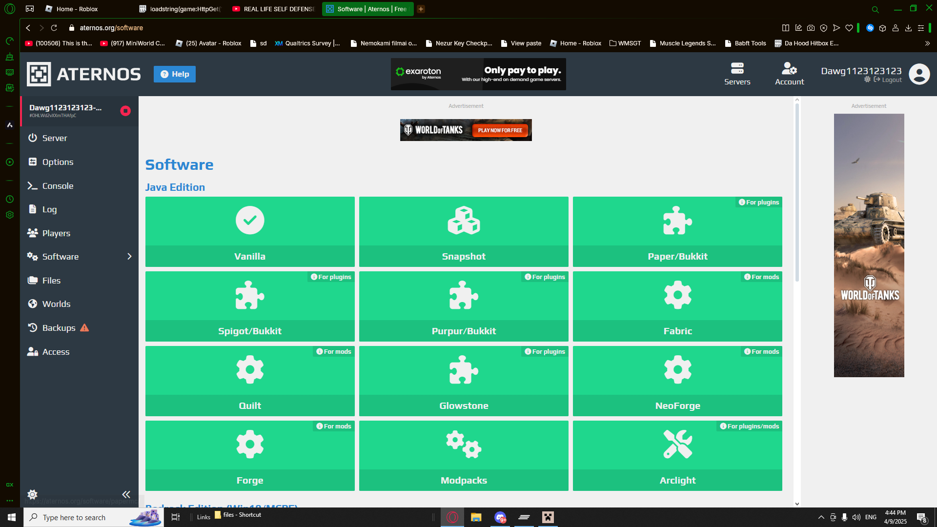Reload the page with the refresh icon
Viewport: 937px width, 527px height.
tap(54, 28)
